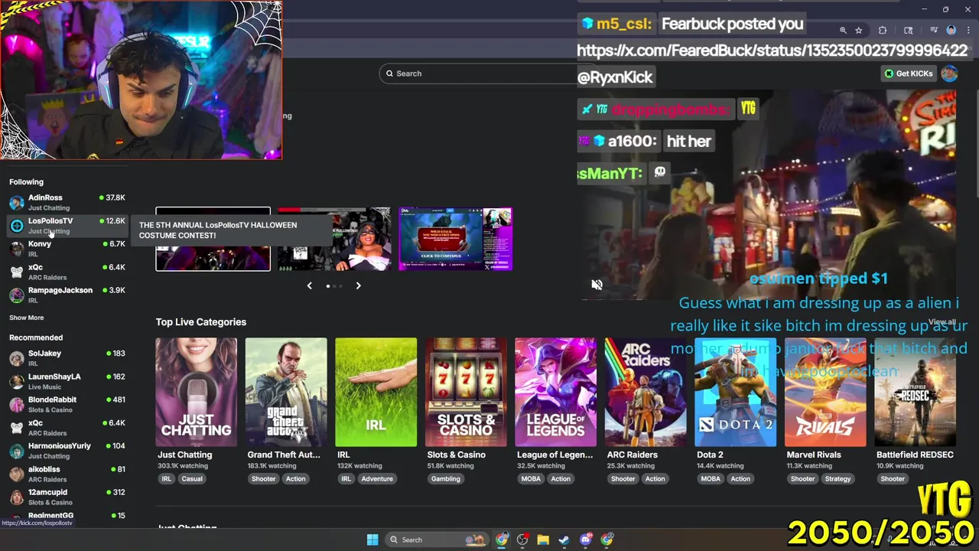Open the xQc channel in Recommended
The image size is (979, 551).
pyautogui.click(x=67, y=428)
